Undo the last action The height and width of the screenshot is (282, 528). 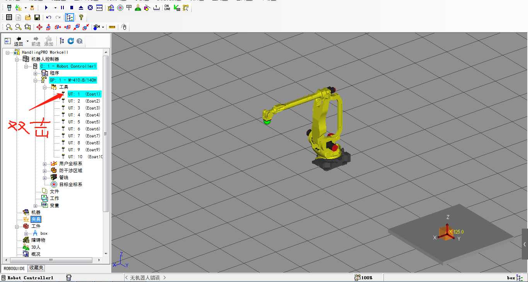coord(49,17)
